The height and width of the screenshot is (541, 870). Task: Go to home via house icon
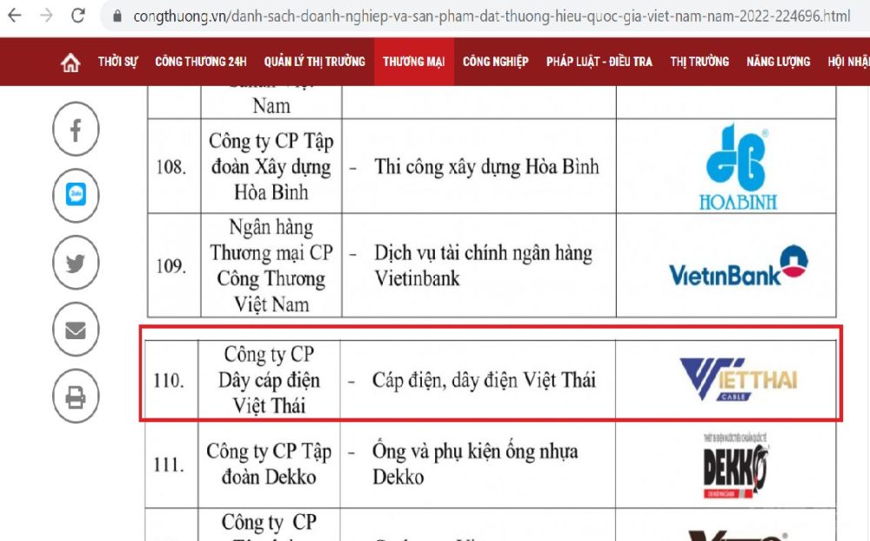[x=70, y=62]
